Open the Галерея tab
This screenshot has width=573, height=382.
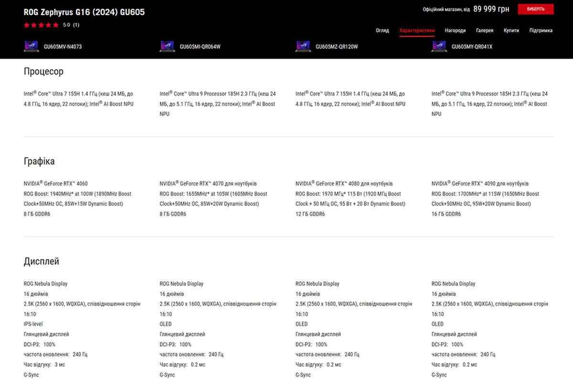485,31
